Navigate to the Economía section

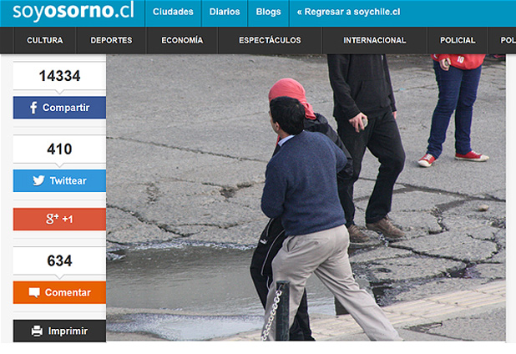coord(182,40)
